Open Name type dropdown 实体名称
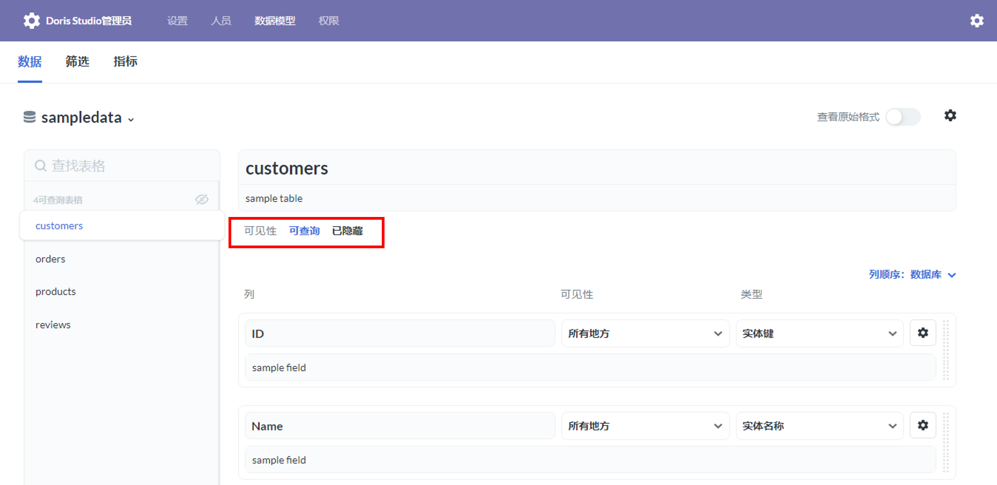 pos(820,426)
